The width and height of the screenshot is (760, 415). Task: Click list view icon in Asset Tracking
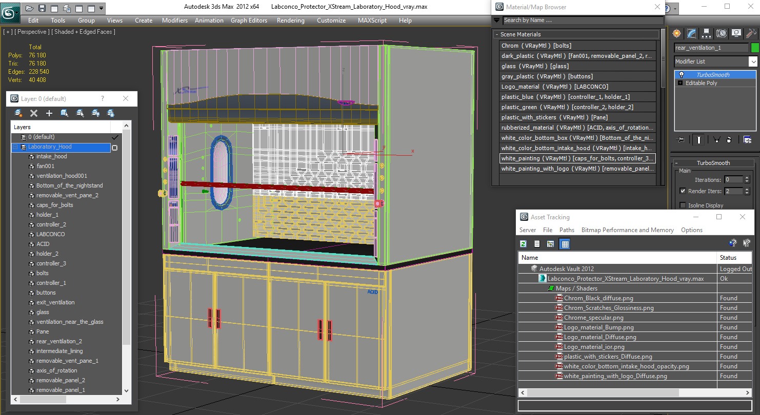[x=537, y=244]
